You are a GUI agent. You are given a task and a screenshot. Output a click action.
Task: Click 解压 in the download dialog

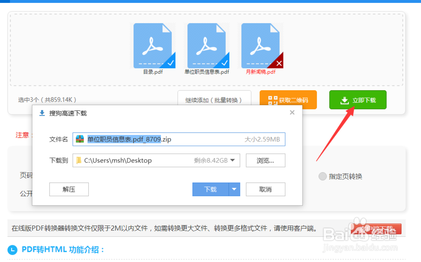(69, 189)
